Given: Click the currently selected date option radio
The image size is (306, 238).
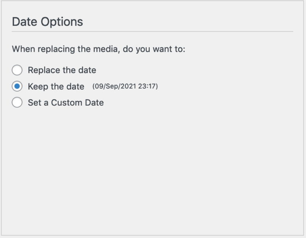Looking at the screenshot, I should coord(17,87).
